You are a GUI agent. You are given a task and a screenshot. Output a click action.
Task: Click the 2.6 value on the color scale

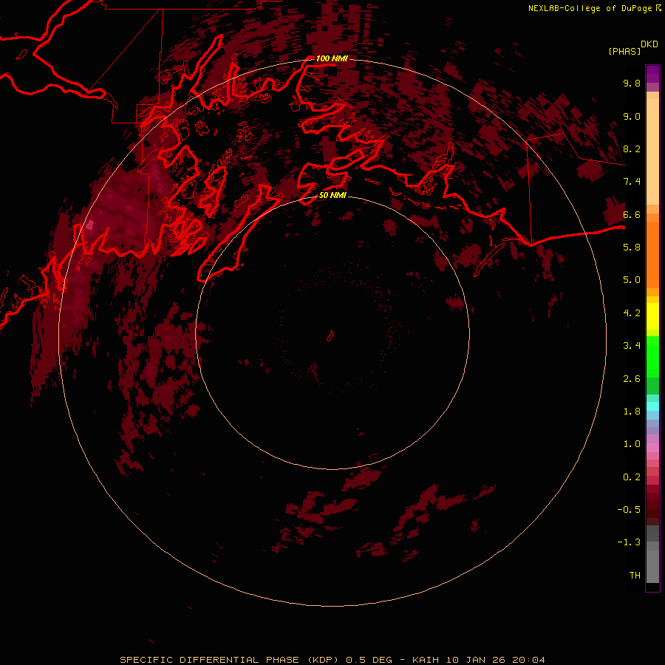[x=632, y=379]
